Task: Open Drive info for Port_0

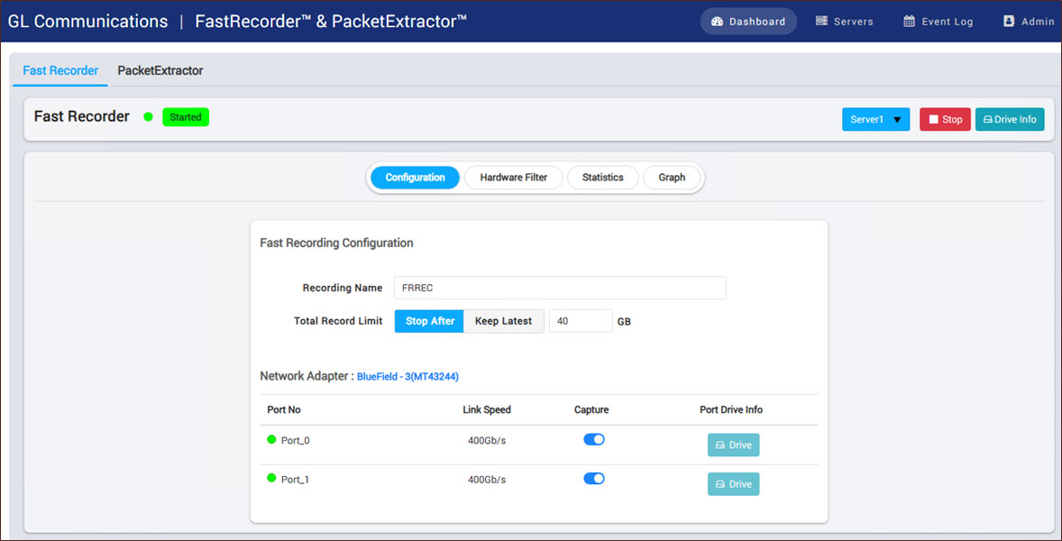Action: (734, 445)
